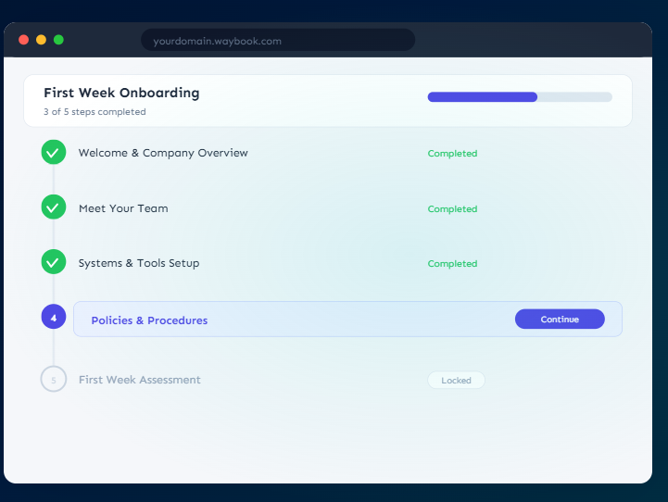
Task: Open Systems & Tools Setup step
Action: (139, 263)
